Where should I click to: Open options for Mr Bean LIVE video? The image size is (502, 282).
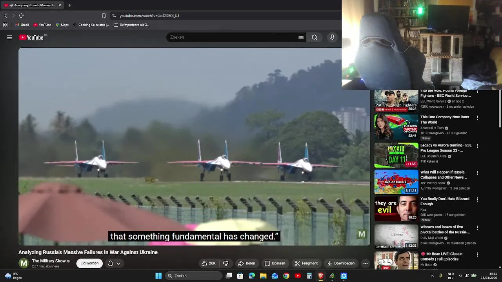pyautogui.click(x=477, y=255)
